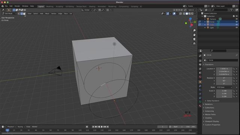Toggle Collection visibility eye icon
240x135 pixels.
pos(237,16)
